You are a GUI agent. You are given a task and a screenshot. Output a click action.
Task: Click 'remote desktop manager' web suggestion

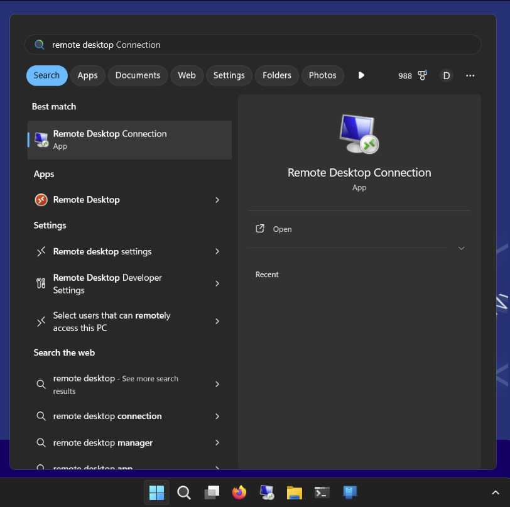(x=103, y=443)
